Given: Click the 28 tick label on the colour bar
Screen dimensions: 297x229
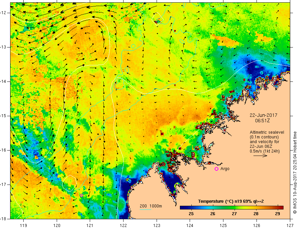Looking at the screenshot, I should point(256,214).
